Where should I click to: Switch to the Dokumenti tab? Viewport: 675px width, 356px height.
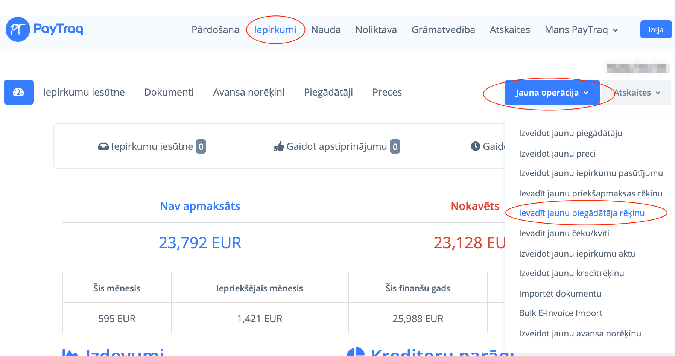[169, 92]
